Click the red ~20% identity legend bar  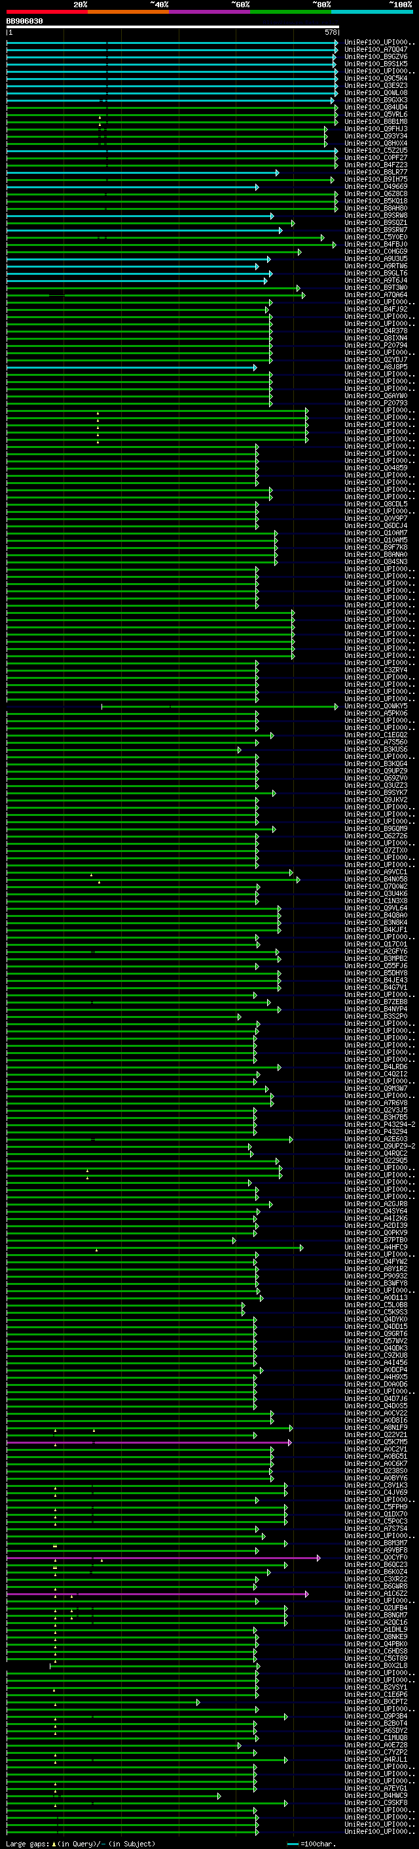tap(47, 12)
